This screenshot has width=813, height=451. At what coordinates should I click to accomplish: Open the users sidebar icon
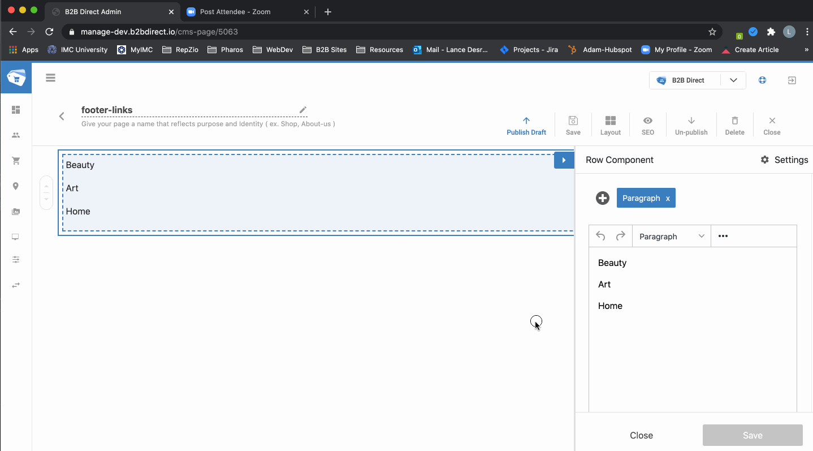click(16, 135)
